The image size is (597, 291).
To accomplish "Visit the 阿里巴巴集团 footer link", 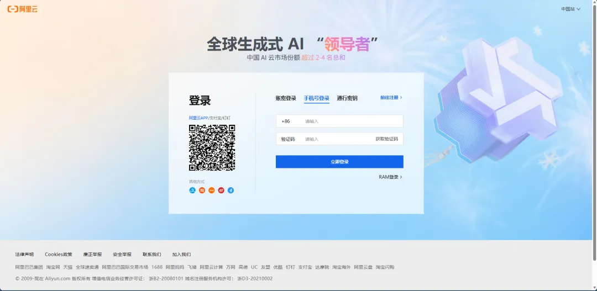I will pyautogui.click(x=29, y=267).
